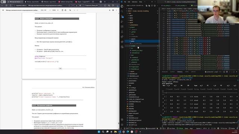The height and width of the screenshot is (134, 239).
Task: Click the PDF zoom out minus button
Action: tap(50, 10)
